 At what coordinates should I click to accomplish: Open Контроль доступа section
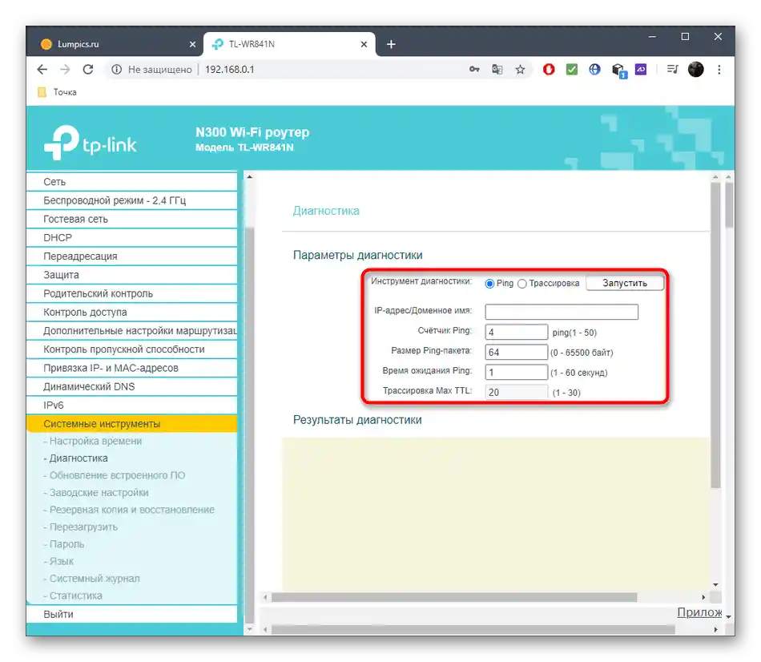pos(132,312)
